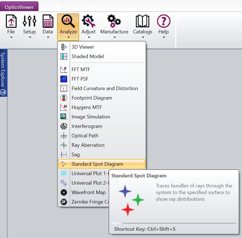The image size is (242, 238).
Task: Select Field Curvature and Distortion
Action: click(x=104, y=88)
